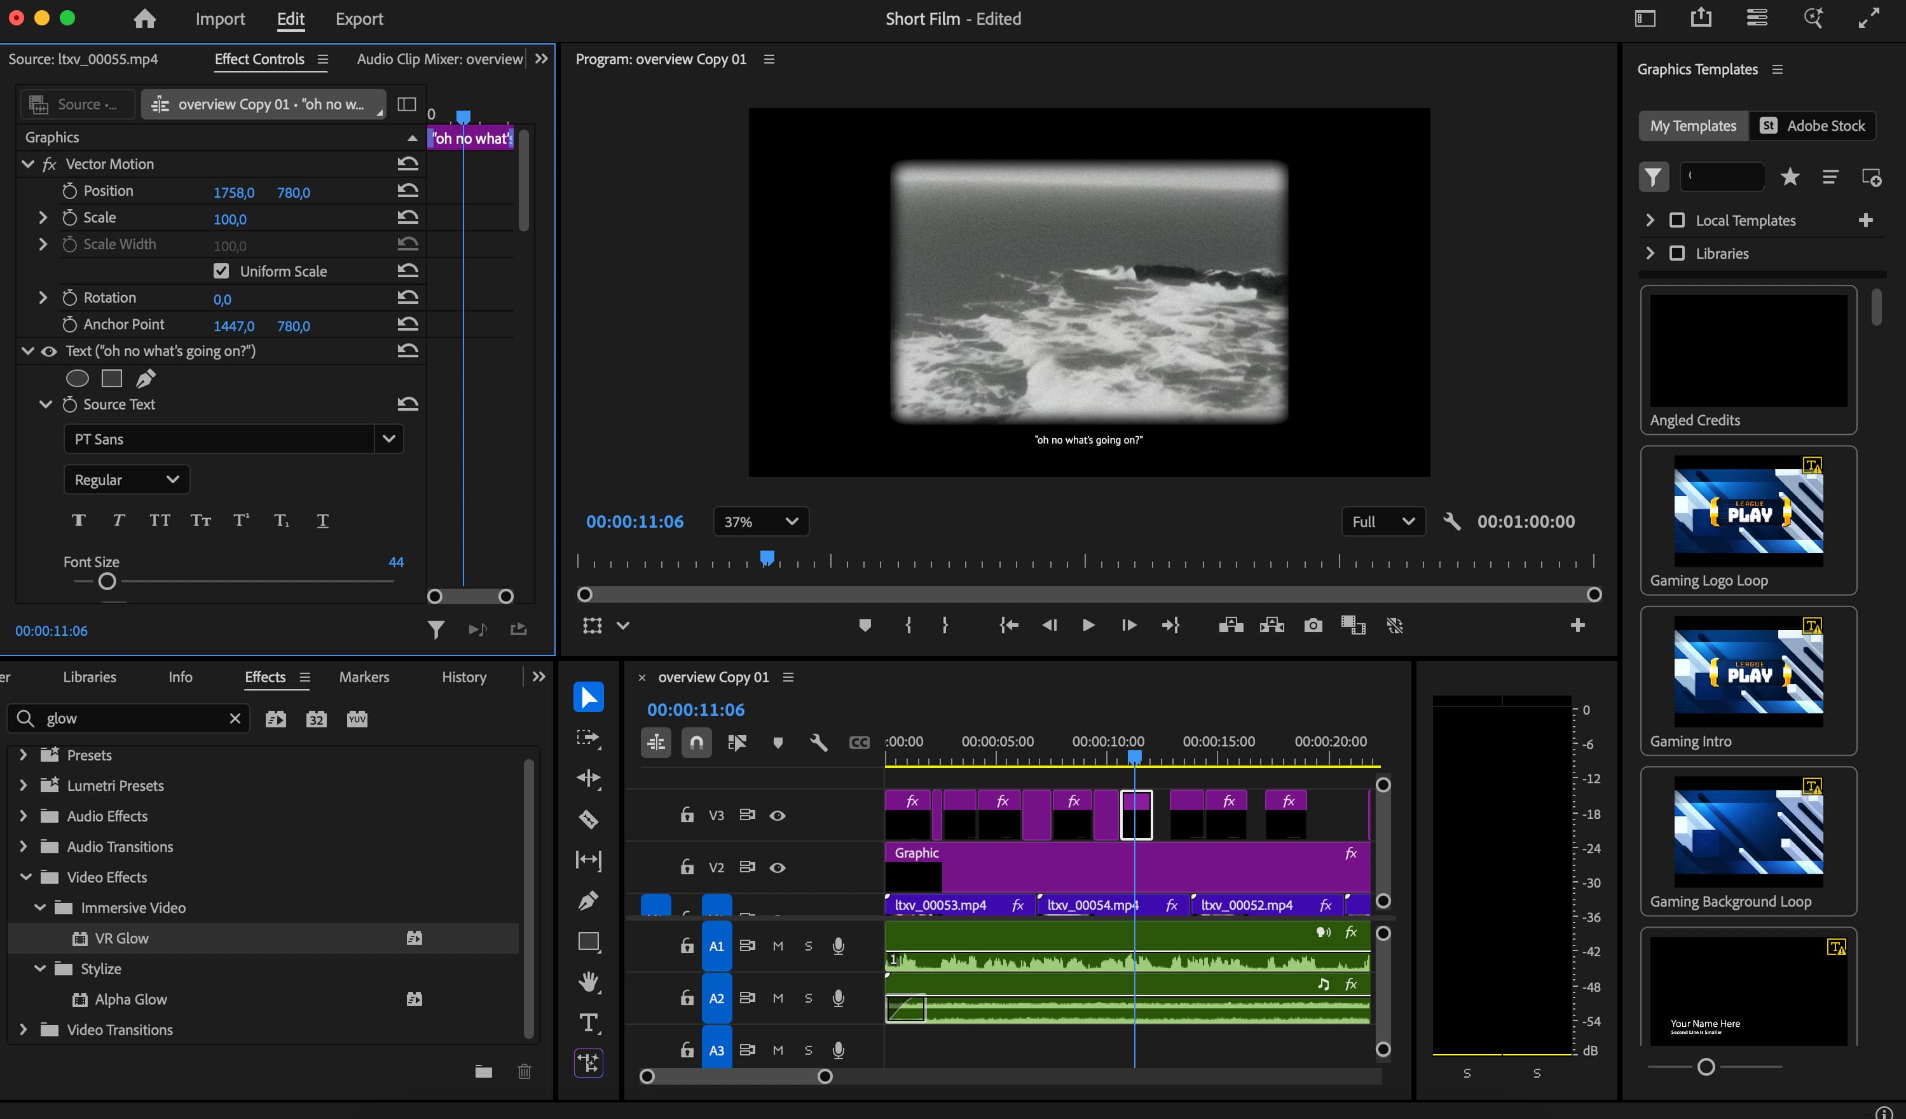
Task: Select the Type tool
Action: pos(589,1022)
